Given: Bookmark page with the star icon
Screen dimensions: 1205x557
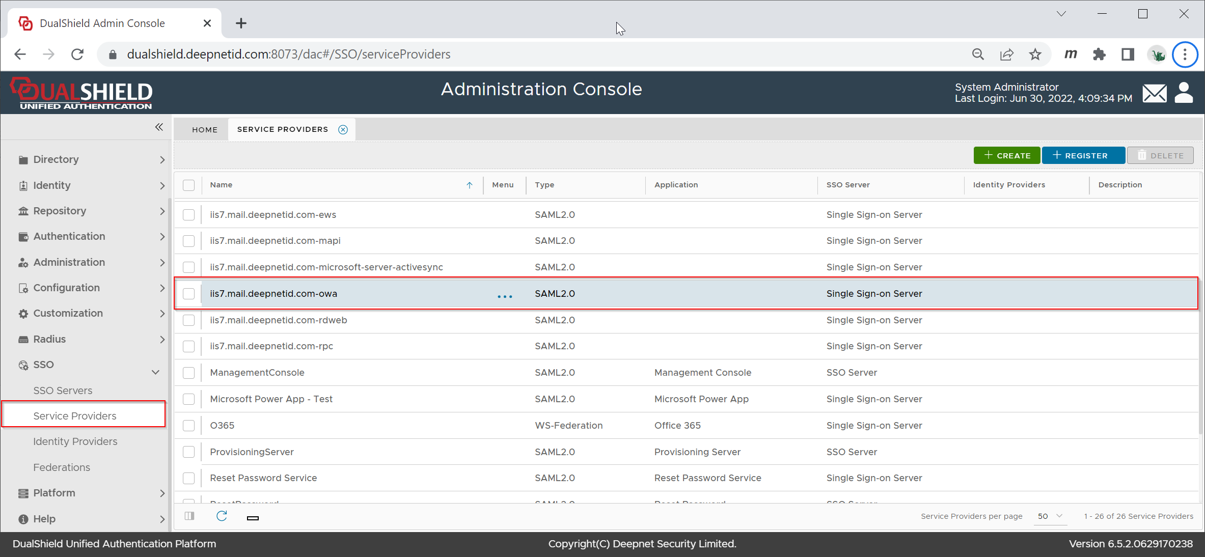Looking at the screenshot, I should click(x=1035, y=54).
